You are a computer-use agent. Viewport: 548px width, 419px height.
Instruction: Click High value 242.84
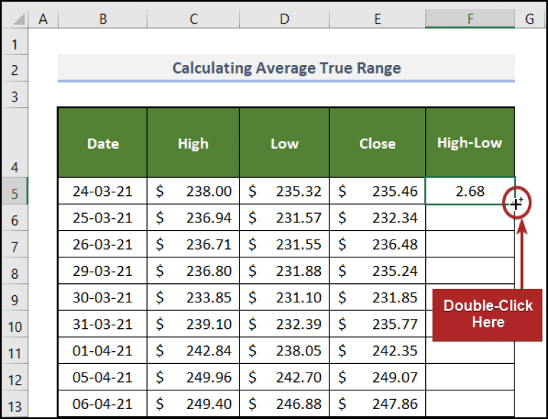(194, 350)
